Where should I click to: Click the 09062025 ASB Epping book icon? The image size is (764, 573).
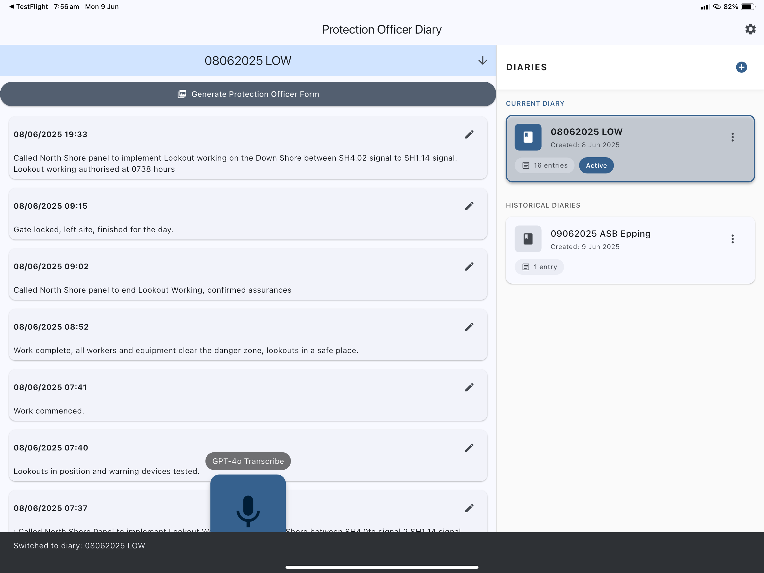528,239
